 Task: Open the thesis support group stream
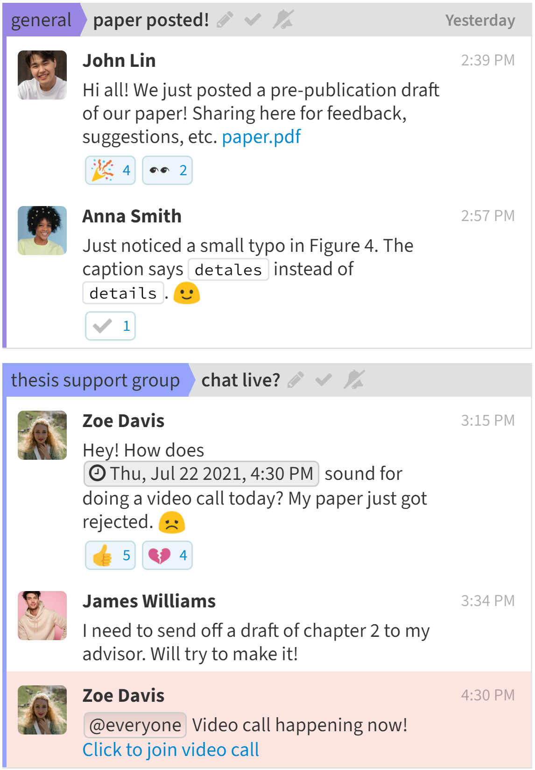tap(95, 380)
